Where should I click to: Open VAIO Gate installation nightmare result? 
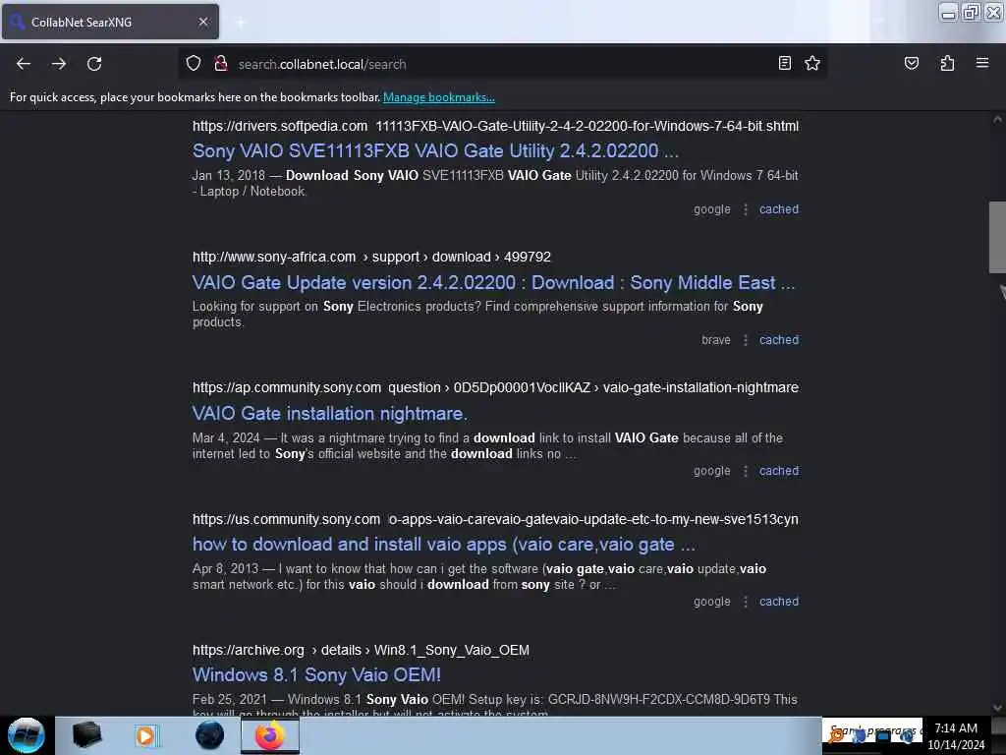pos(330,414)
